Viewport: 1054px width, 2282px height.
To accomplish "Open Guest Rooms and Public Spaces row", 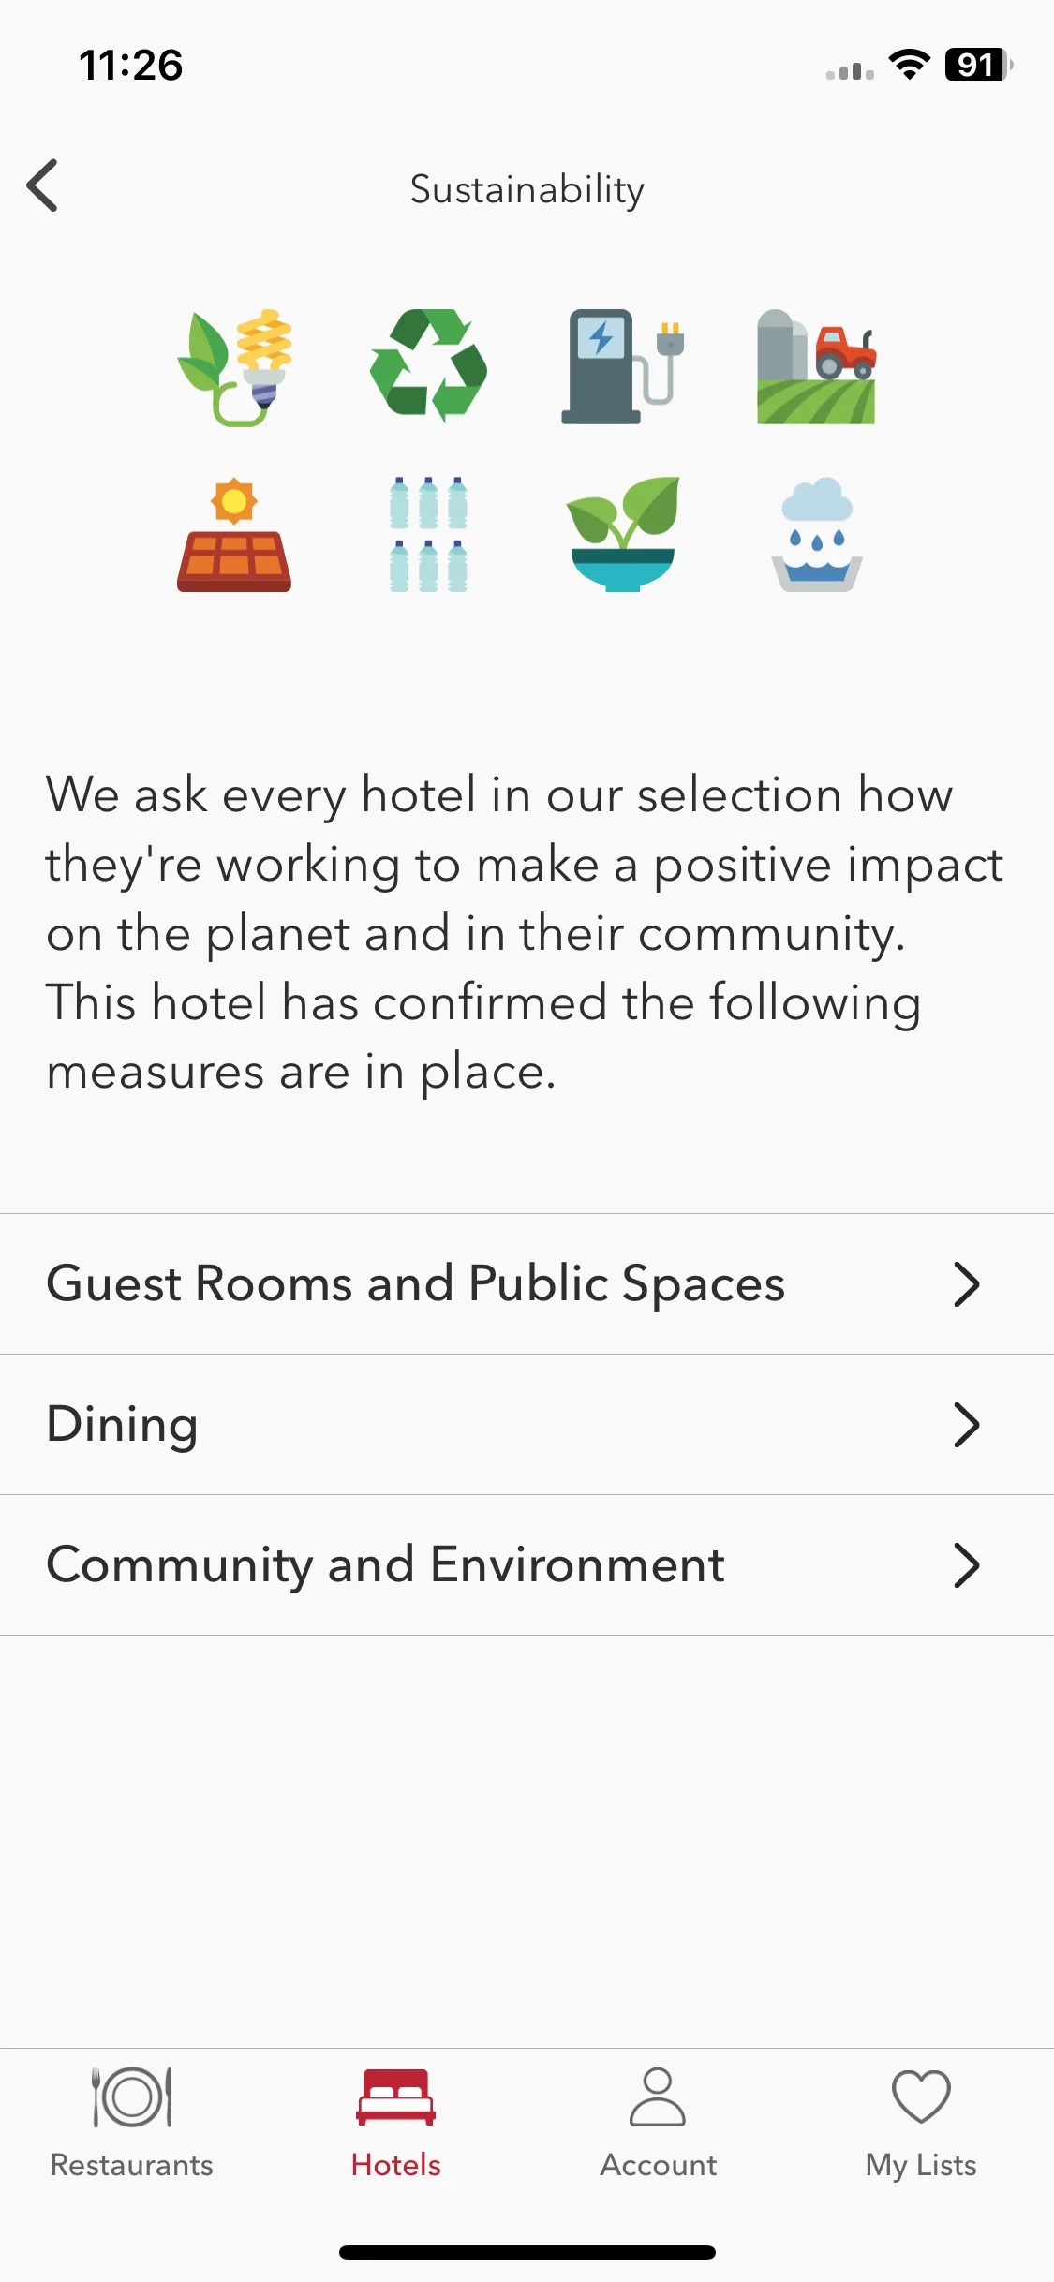I will click(527, 1284).
